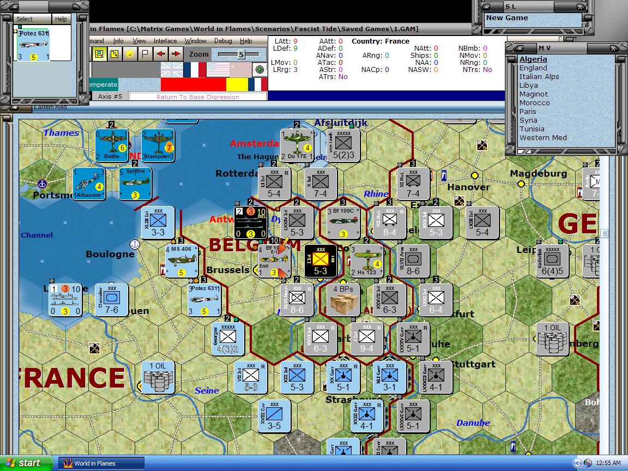This screenshot has height=471, width=628.
Task: Open the Debug menu
Action: [223, 41]
